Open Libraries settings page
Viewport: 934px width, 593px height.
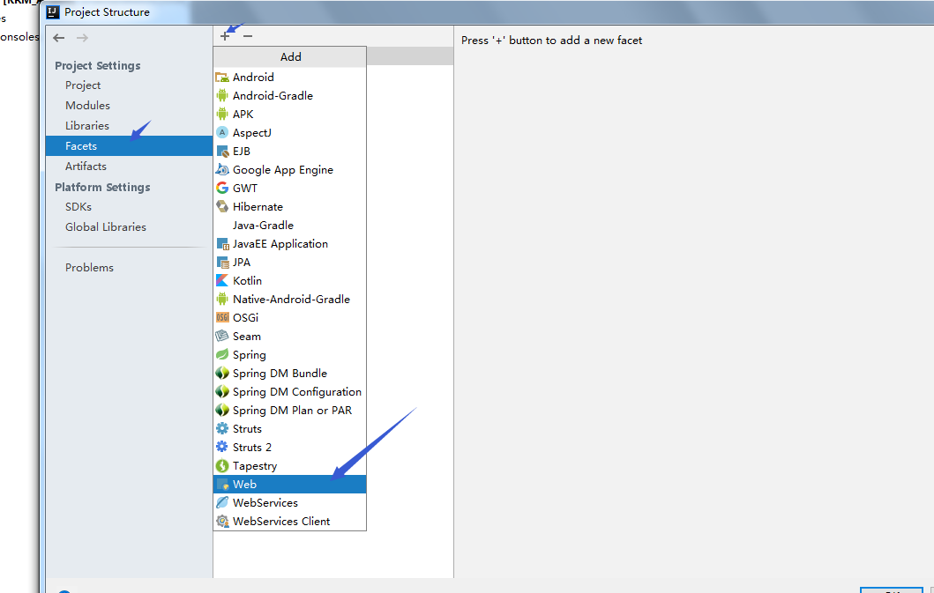pyautogui.click(x=87, y=126)
